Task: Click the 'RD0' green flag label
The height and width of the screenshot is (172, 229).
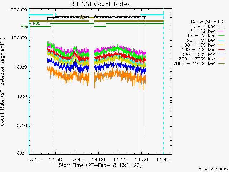Action: (x=36, y=23)
